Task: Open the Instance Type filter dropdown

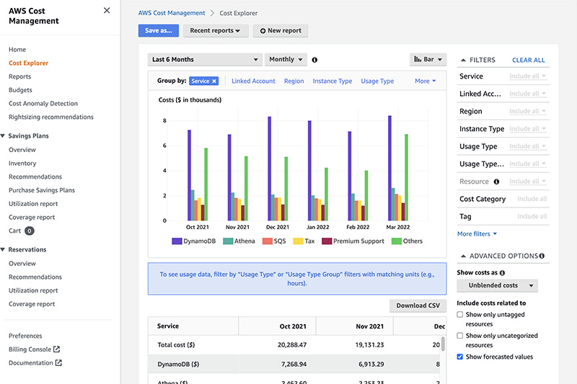Action: 528,129
